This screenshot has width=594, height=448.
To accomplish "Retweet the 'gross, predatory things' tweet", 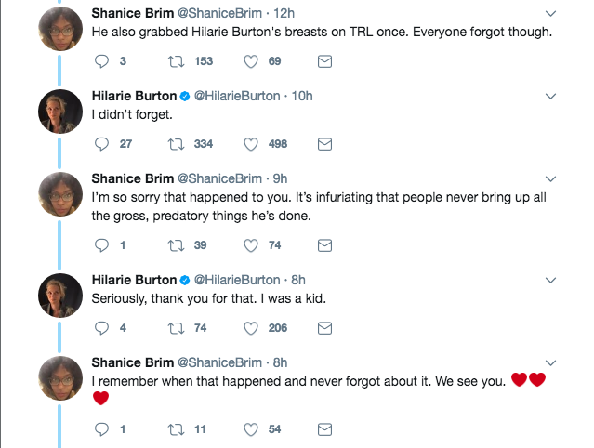I will click(x=176, y=245).
